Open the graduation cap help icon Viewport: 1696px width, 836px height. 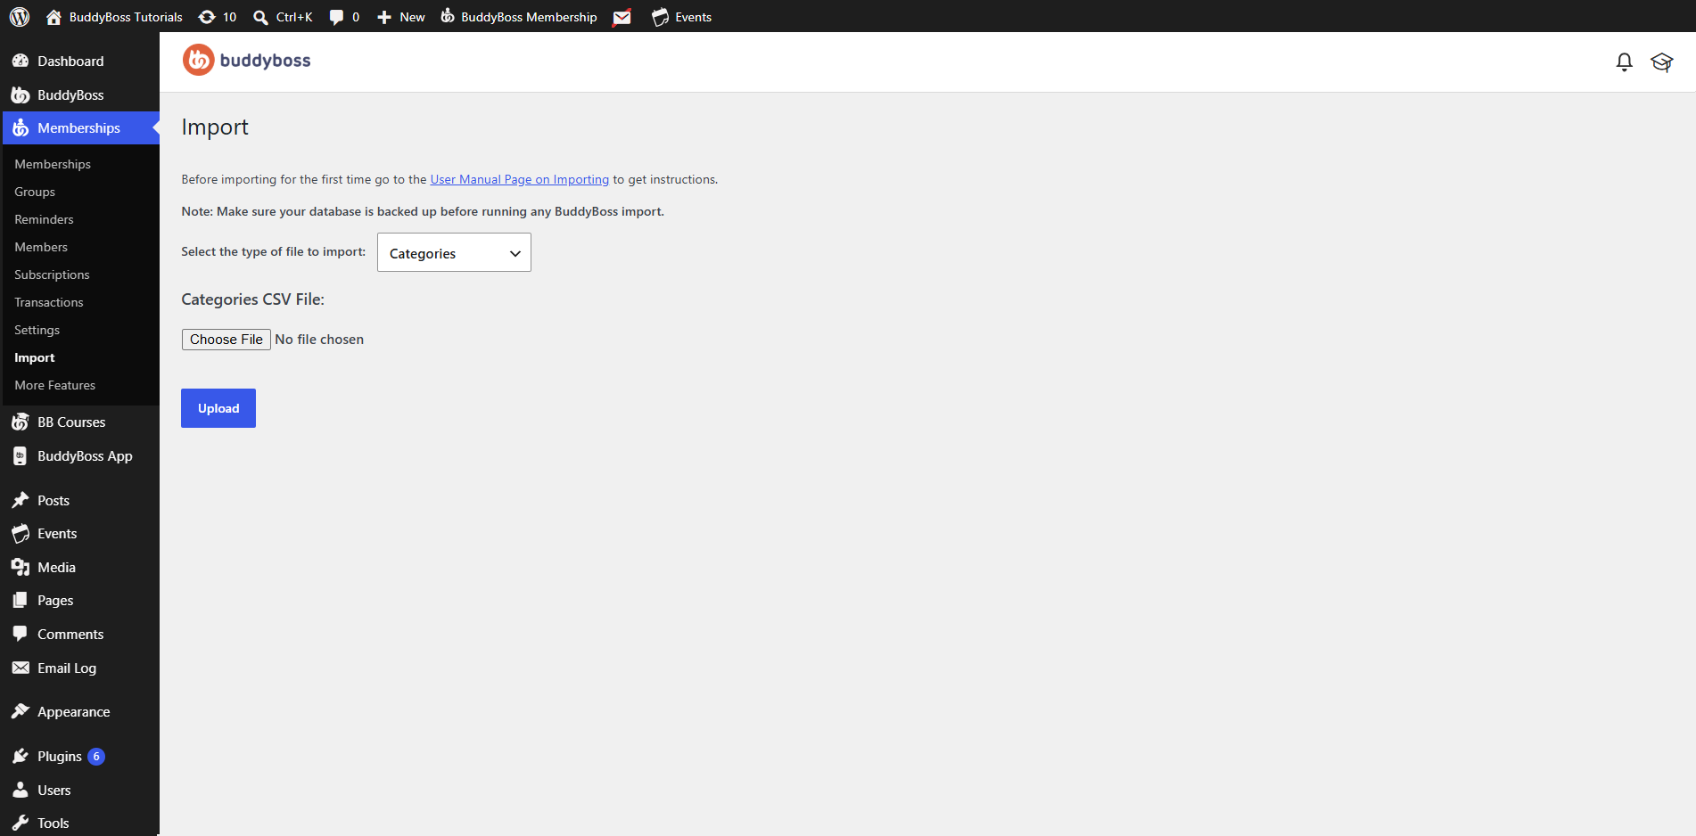[1662, 61]
